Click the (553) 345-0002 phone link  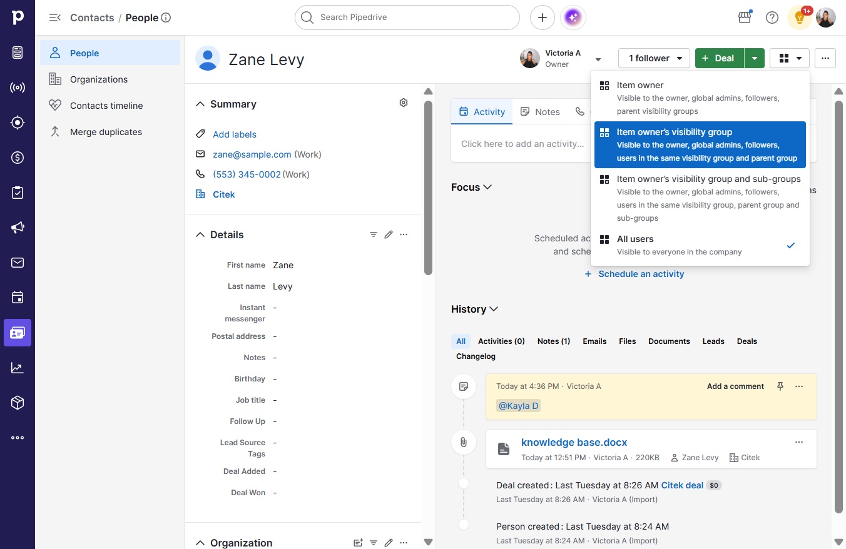point(247,174)
